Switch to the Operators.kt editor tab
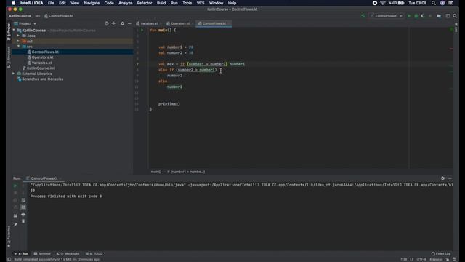Screen dimensions: 465x262 [x=179, y=23]
